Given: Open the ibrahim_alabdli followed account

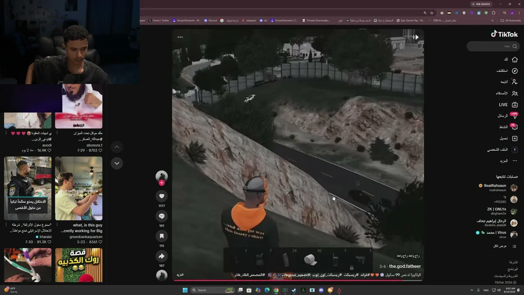Looking at the screenshot, I should click(497, 223).
